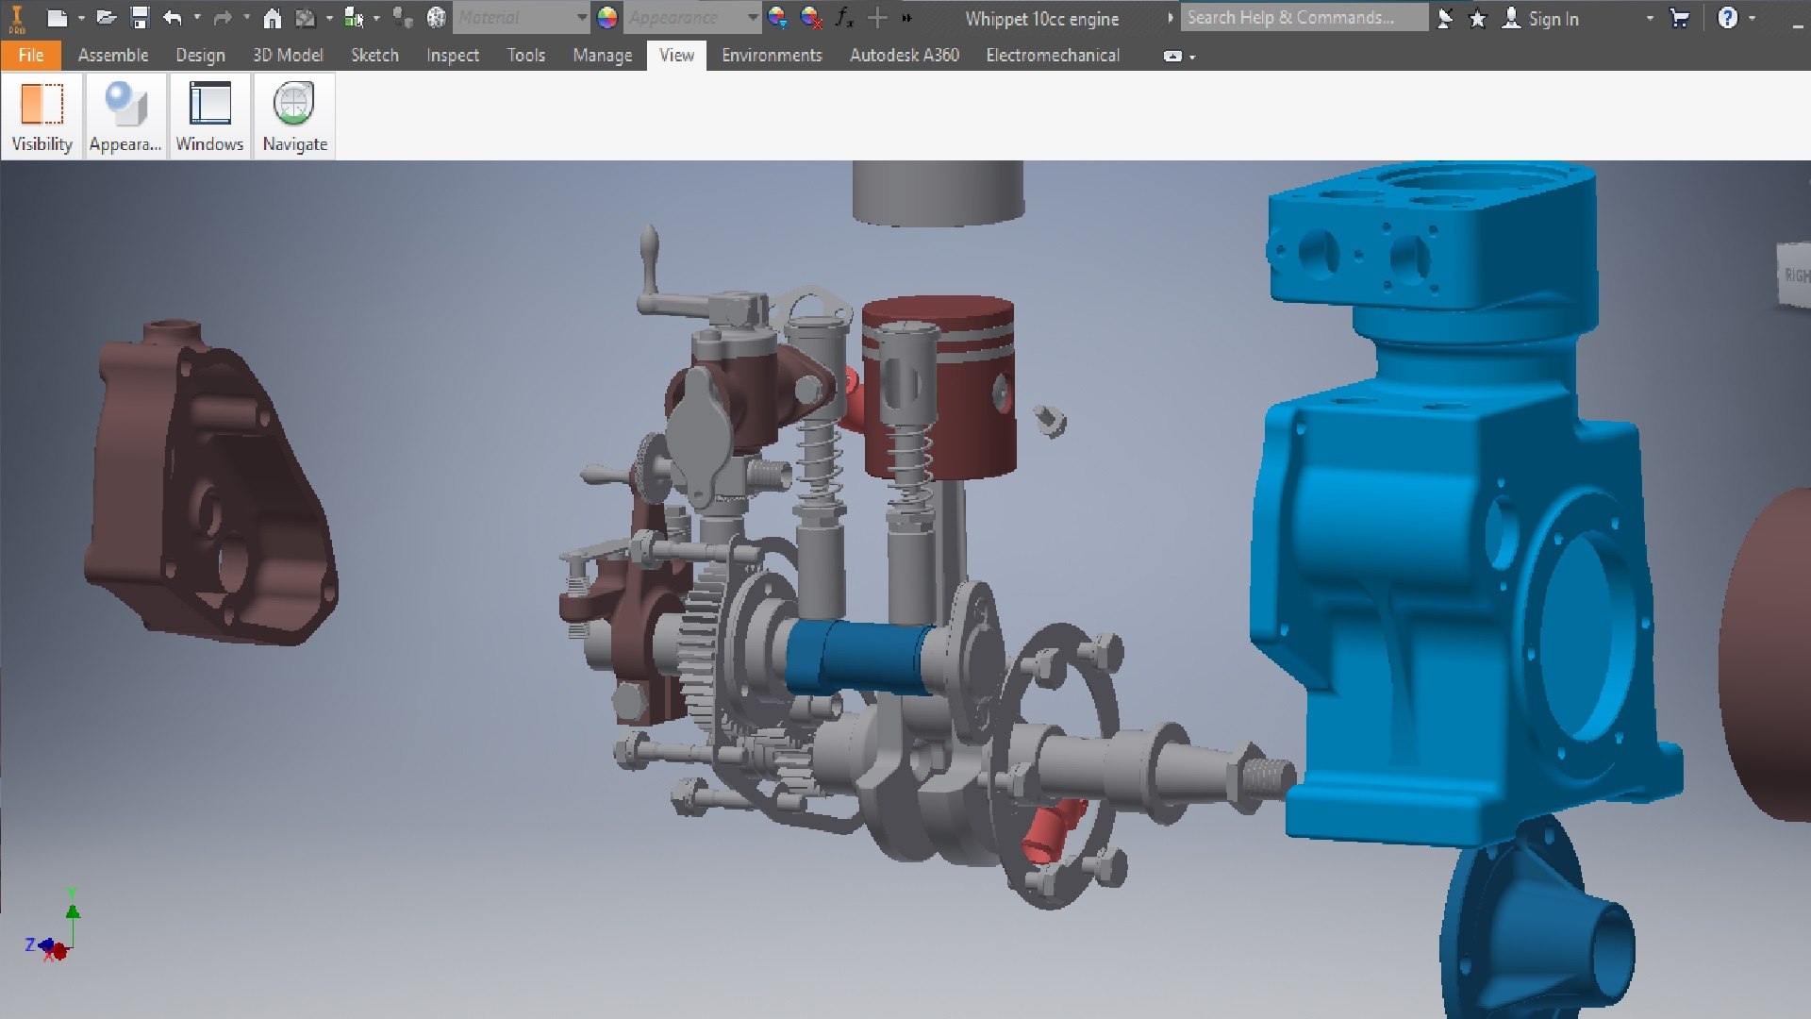Open the Navigate panel button
The height and width of the screenshot is (1019, 1811).
pos(294,116)
